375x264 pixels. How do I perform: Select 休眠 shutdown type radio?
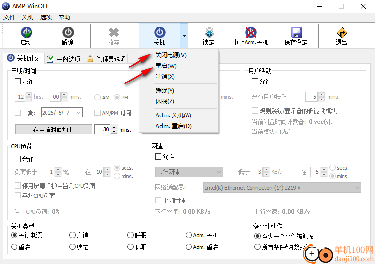130,247
